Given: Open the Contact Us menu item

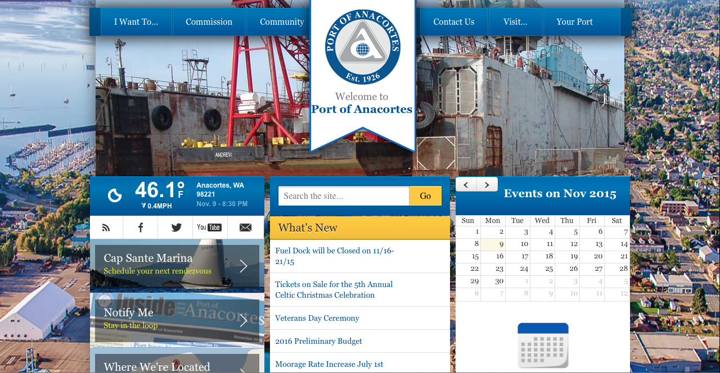Looking at the screenshot, I should point(454,22).
